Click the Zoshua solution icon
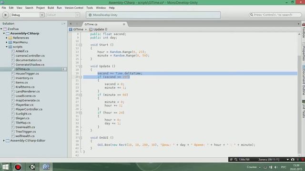The image size is (305, 171). coord(5,29)
